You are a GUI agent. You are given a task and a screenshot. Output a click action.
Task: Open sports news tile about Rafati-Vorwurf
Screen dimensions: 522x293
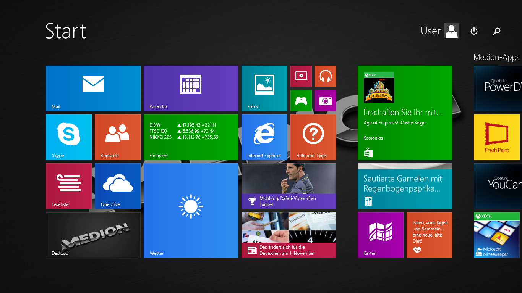pyautogui.click(x=289, y=186)
